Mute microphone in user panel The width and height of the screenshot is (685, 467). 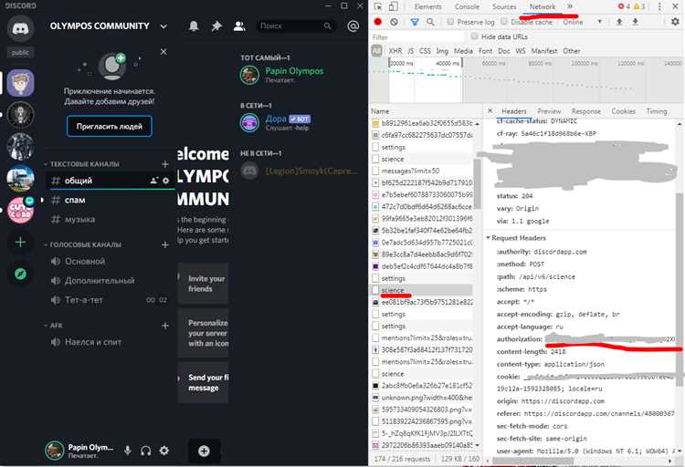(x=128, y=451)
